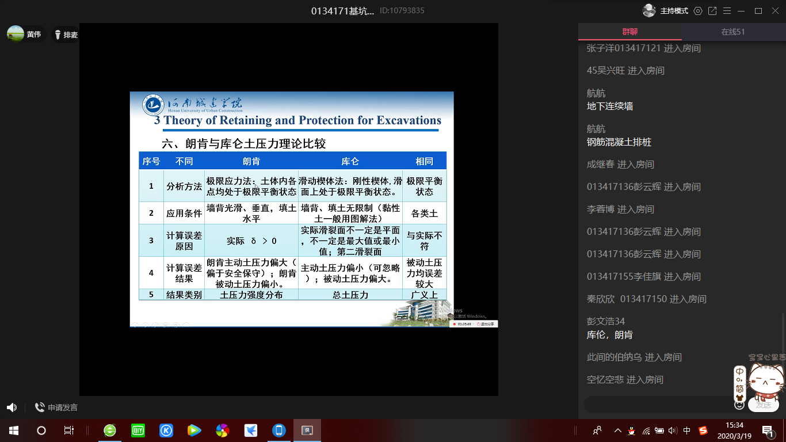The height and width of the screenshot is (442, 786).
Task: Open the hexagon settings icon in title bar
Action: (x=698, y=11)
